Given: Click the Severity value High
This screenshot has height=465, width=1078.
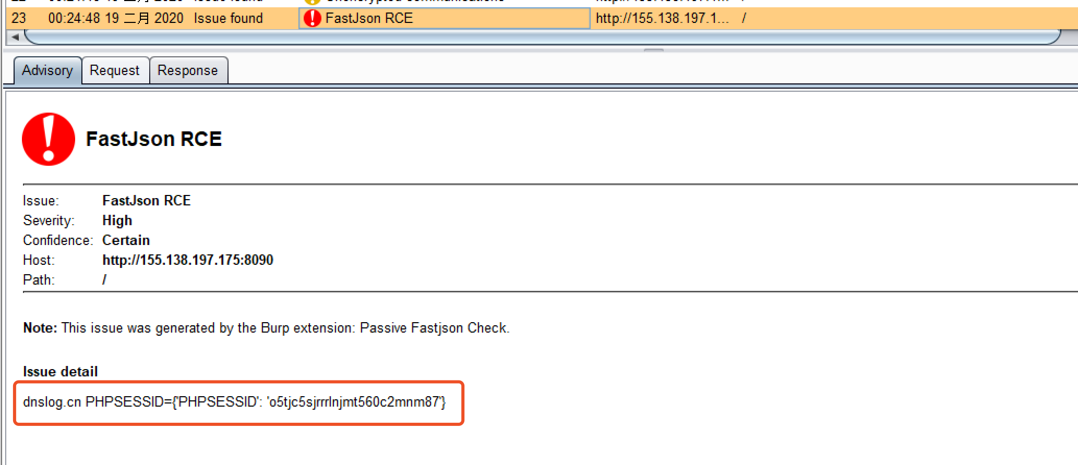Looking at the screenshot, I should coord(117,221).
